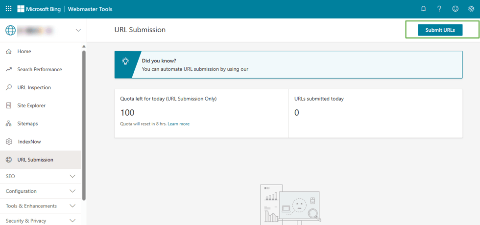
Task: Follow the Learn more link
Action: tap(178, 124)
